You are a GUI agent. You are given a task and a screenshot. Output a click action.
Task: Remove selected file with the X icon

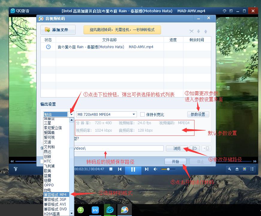[191, 31]
